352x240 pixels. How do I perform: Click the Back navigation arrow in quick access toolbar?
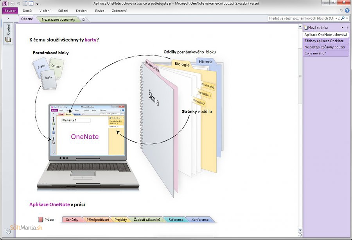13,4
